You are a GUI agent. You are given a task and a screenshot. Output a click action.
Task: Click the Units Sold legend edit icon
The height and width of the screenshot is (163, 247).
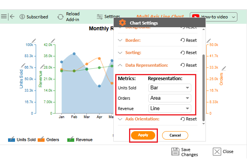tap(11, 139)
